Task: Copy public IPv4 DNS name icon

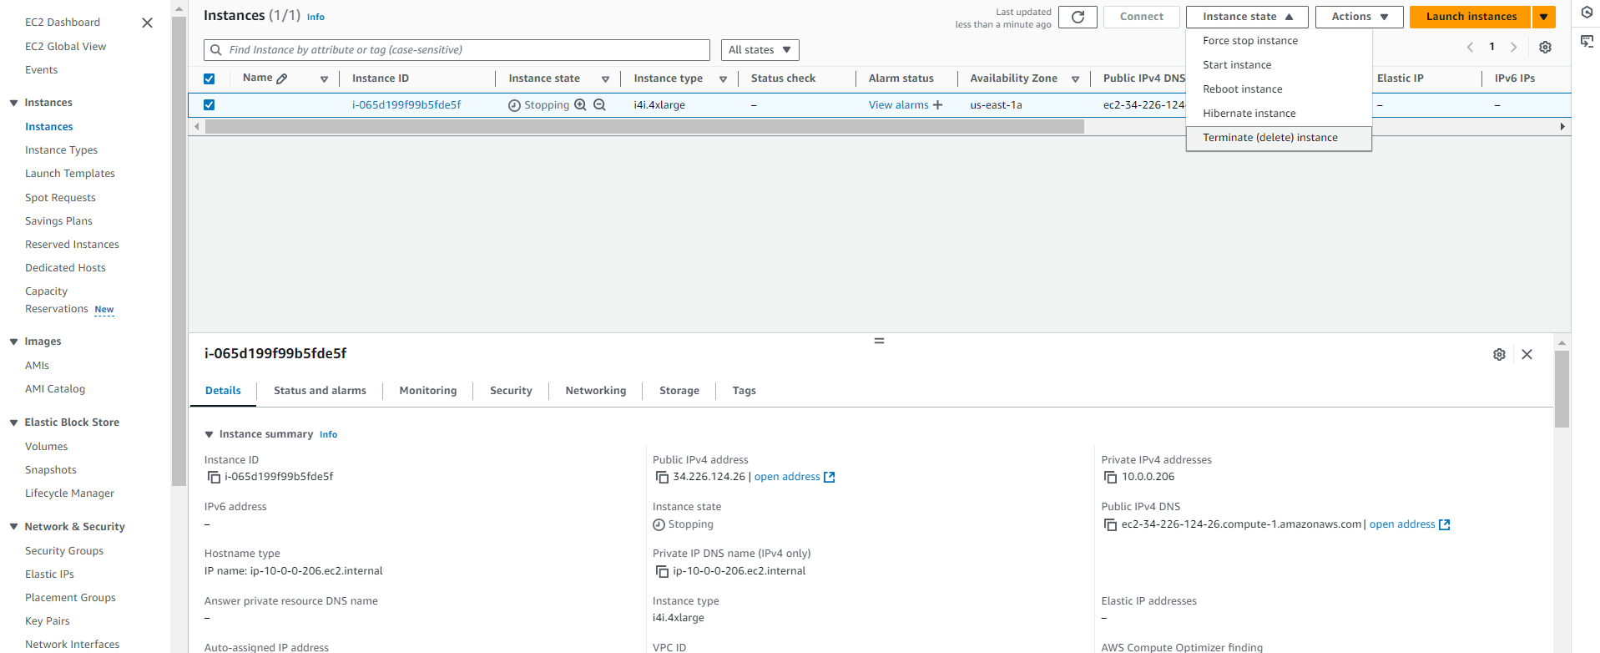Action: [x=1110, y=525]
